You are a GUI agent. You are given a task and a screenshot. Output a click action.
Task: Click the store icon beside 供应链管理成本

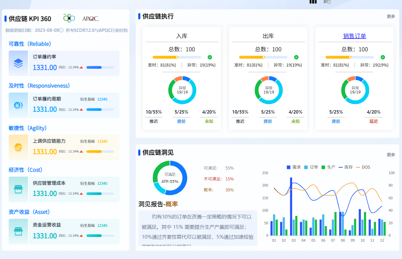coord(18,189)
